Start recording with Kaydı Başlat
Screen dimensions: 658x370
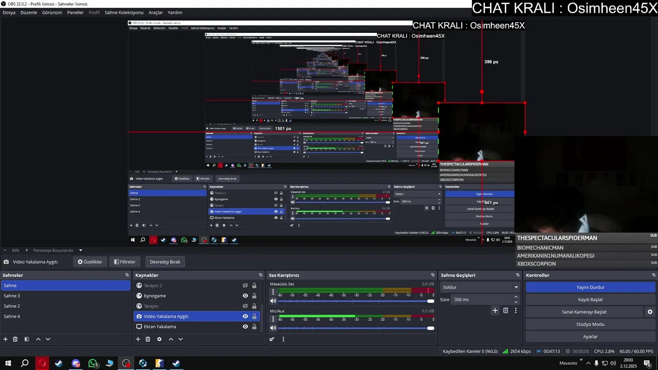pyautogui.click(x=590, y=300)
